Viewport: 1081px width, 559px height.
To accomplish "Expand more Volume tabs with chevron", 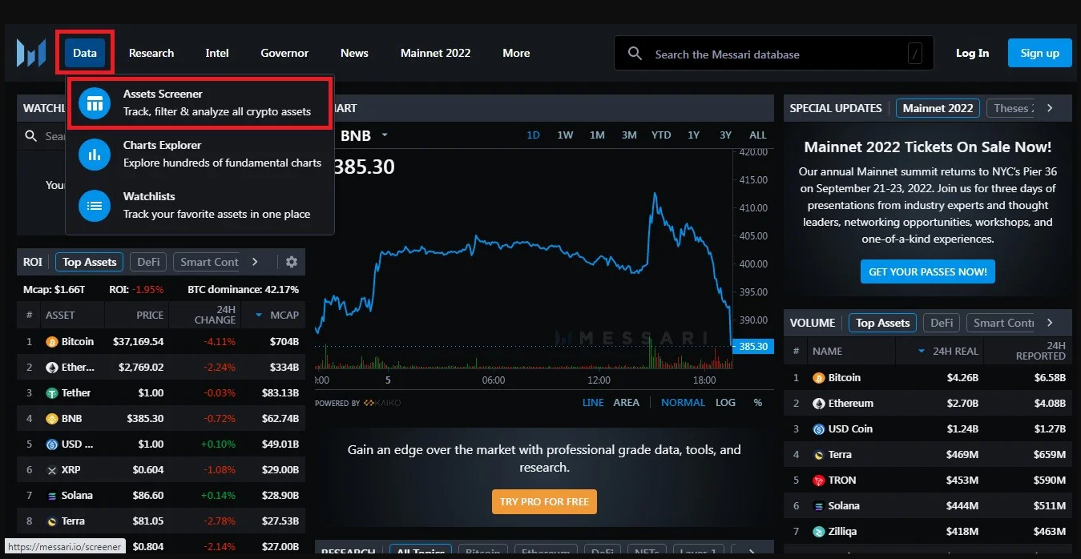I will [x=1050, y=323].
